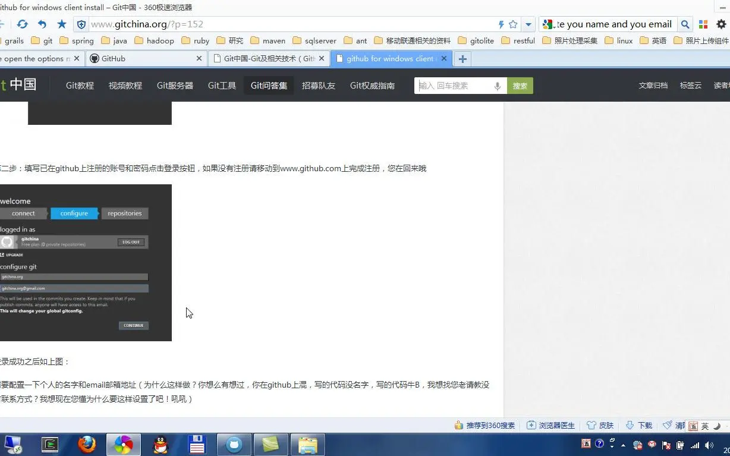Open the git bookmark folder

pos(42,41)
